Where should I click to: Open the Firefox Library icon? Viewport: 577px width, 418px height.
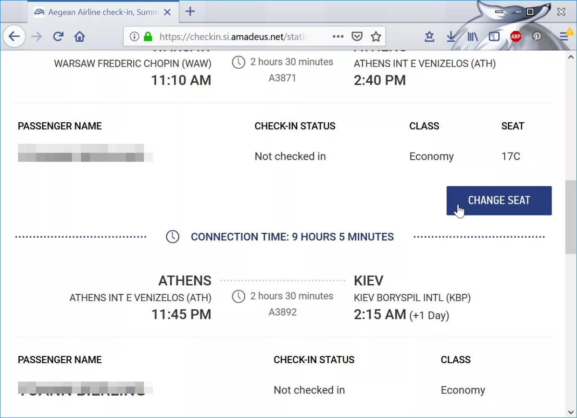pos(472,36)
